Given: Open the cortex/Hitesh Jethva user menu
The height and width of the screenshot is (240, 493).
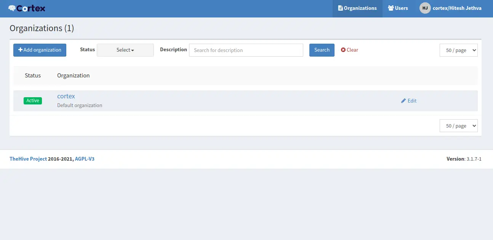Looking at the screenshot, I should pyautogui.click(x=450, y=8).
